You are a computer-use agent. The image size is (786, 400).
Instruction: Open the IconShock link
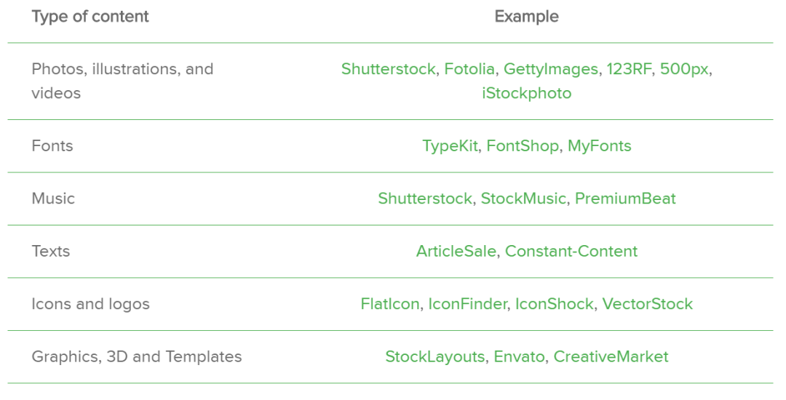[x=554, y=304]
